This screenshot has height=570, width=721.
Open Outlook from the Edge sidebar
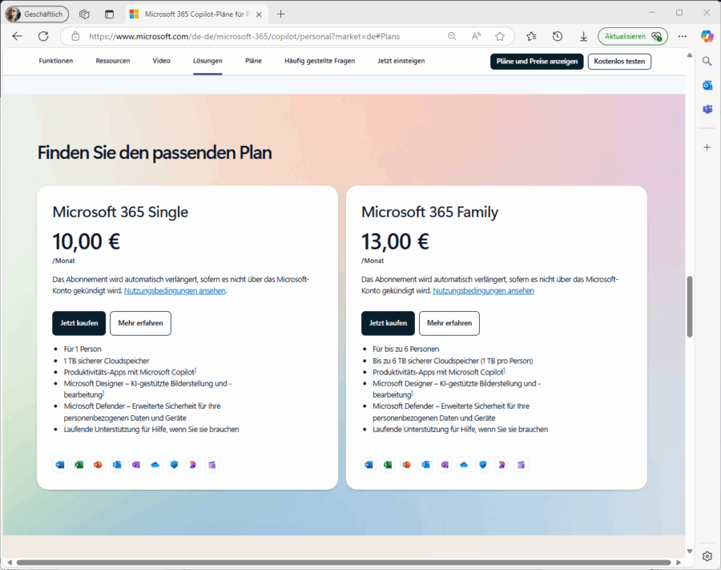[707, 85]
